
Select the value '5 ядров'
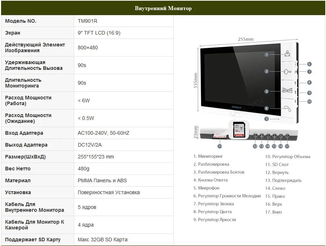87,207
